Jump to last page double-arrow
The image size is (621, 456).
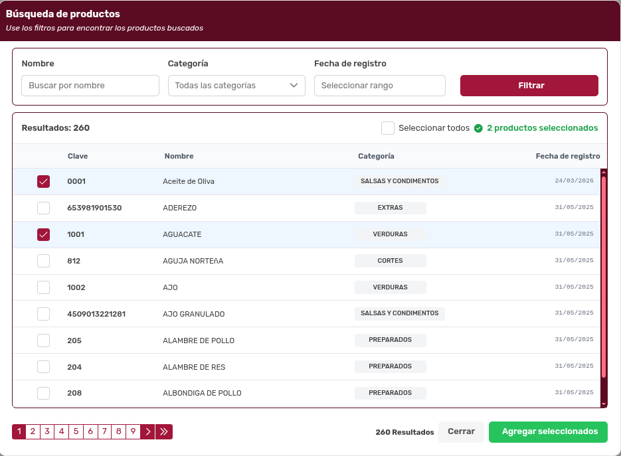164,431
